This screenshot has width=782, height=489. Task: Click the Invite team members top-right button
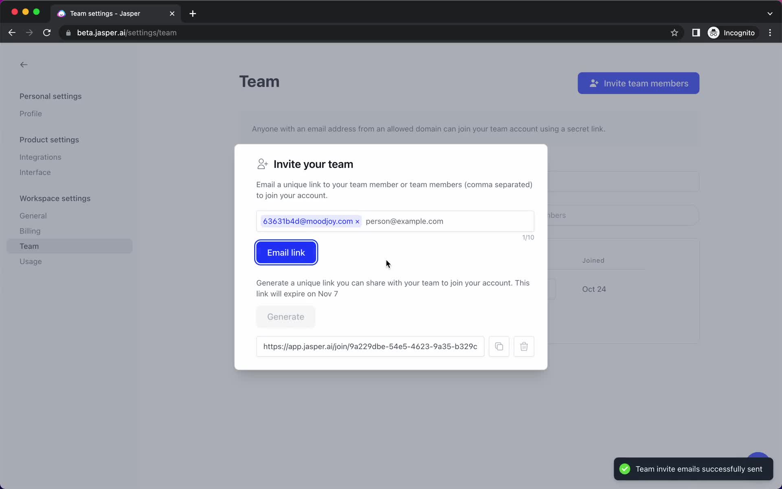(x=639, y=83)
